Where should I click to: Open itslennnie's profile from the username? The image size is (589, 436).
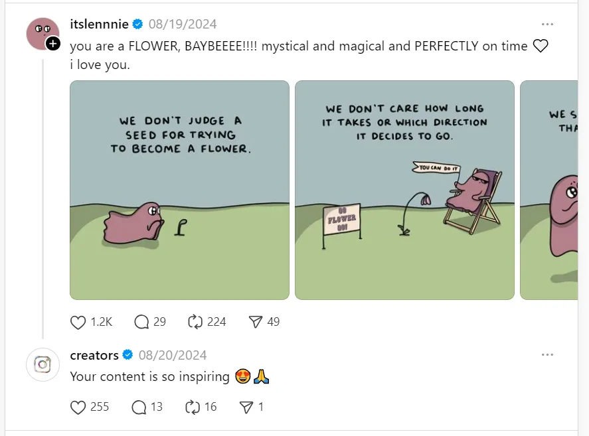(x=98, y=24)
